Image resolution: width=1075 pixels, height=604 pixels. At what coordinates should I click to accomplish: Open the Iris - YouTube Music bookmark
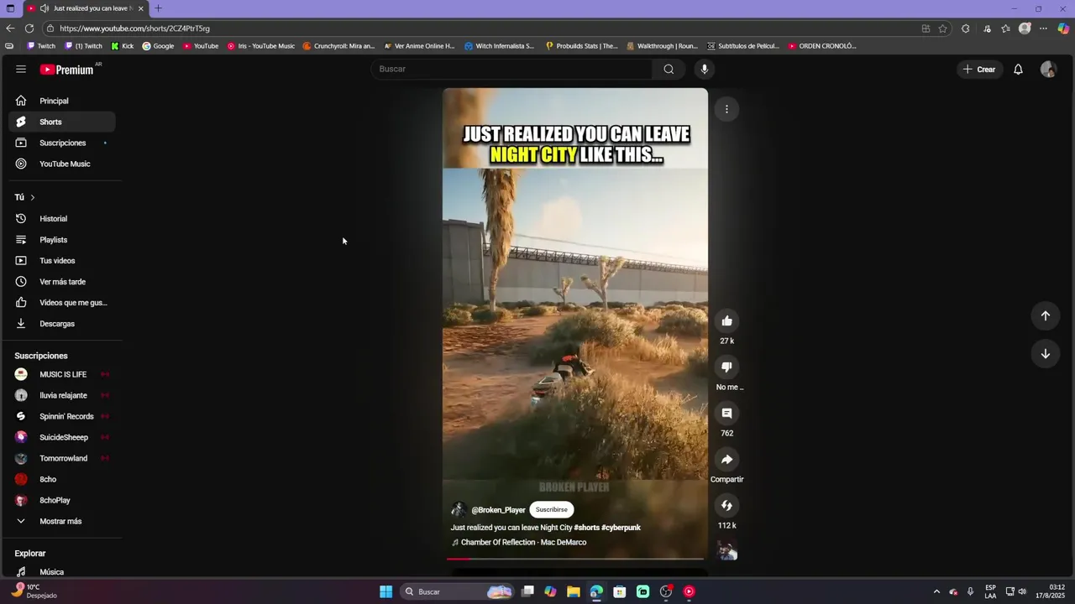[x=261, y=46]
